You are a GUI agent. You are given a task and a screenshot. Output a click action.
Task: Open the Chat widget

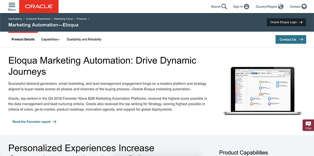[308, 125]
